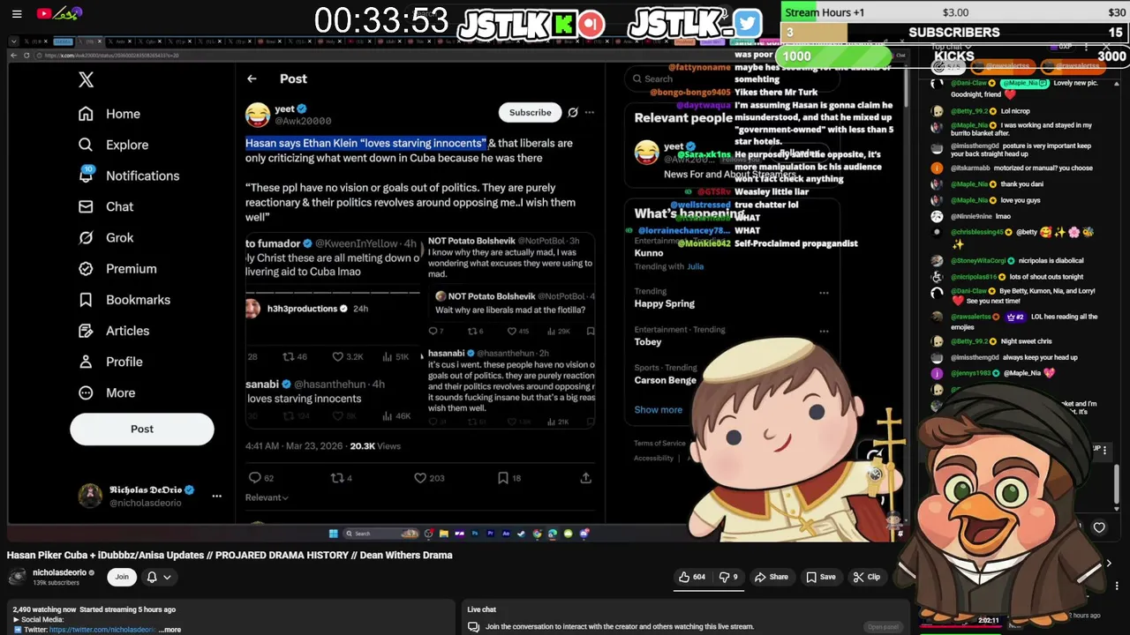Click the Carson Benge trending topic
This screenshot has width=1130, height=635.
[665, 380]
